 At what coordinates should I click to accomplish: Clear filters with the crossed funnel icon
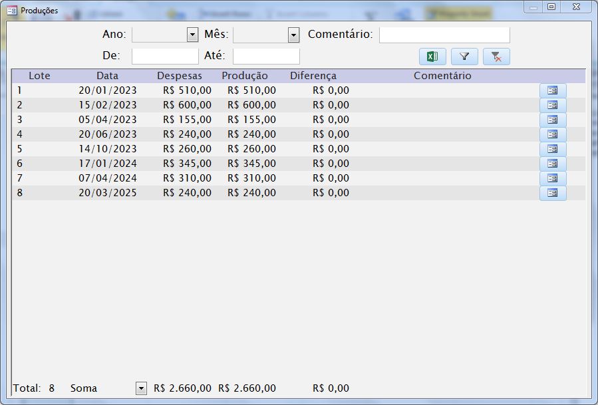[x=496, y=57]
